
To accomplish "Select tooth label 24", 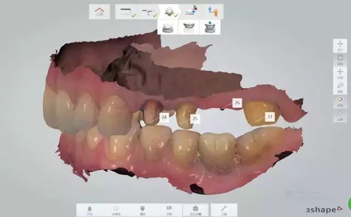I will pos(164,117).
